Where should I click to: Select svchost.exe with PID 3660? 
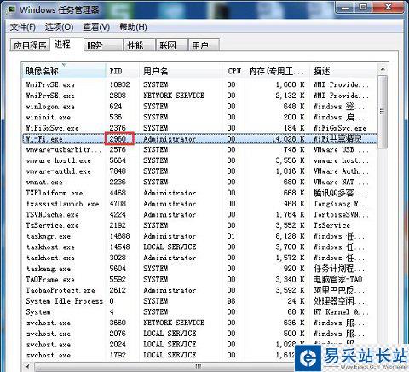tap(200, 323)
